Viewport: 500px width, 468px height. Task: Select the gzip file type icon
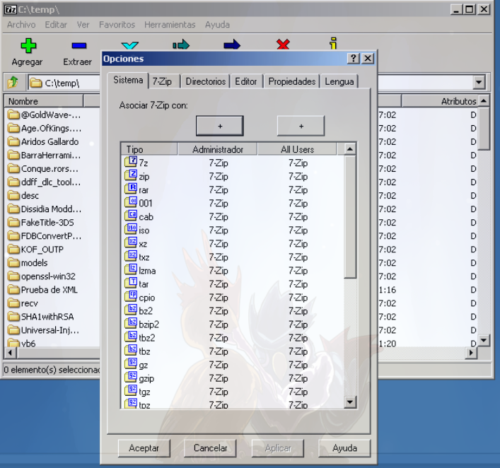point(130,378)
